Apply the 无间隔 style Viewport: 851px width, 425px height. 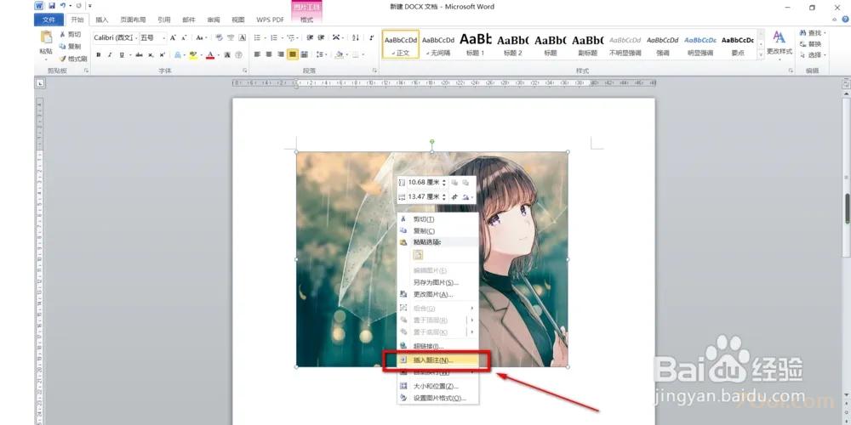pos(438,44)
